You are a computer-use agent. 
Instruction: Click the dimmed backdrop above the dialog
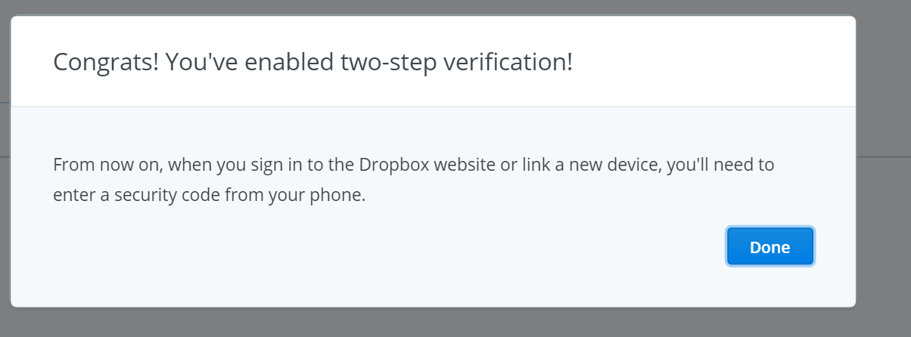click(454, 7)
